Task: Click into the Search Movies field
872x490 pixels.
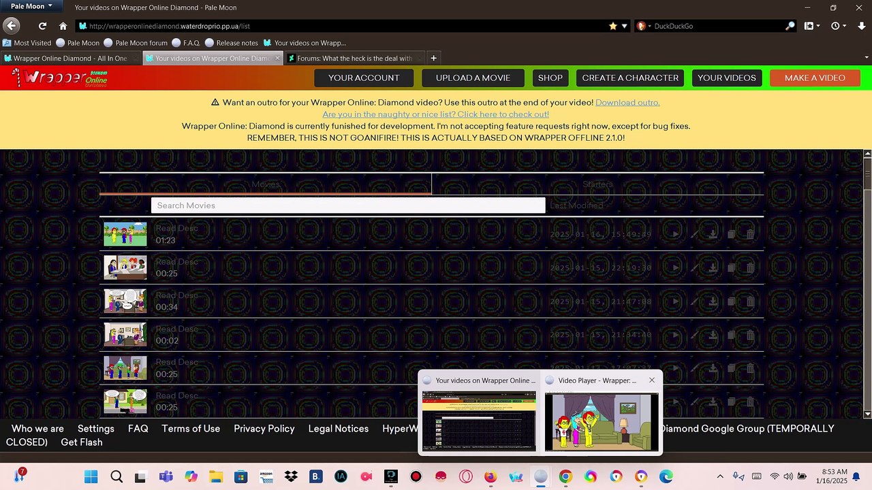Action: click(348, 206)
